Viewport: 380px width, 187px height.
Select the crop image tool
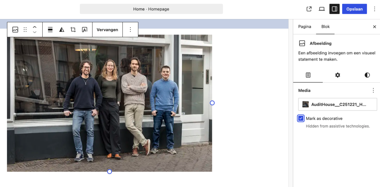pos(73,30)
